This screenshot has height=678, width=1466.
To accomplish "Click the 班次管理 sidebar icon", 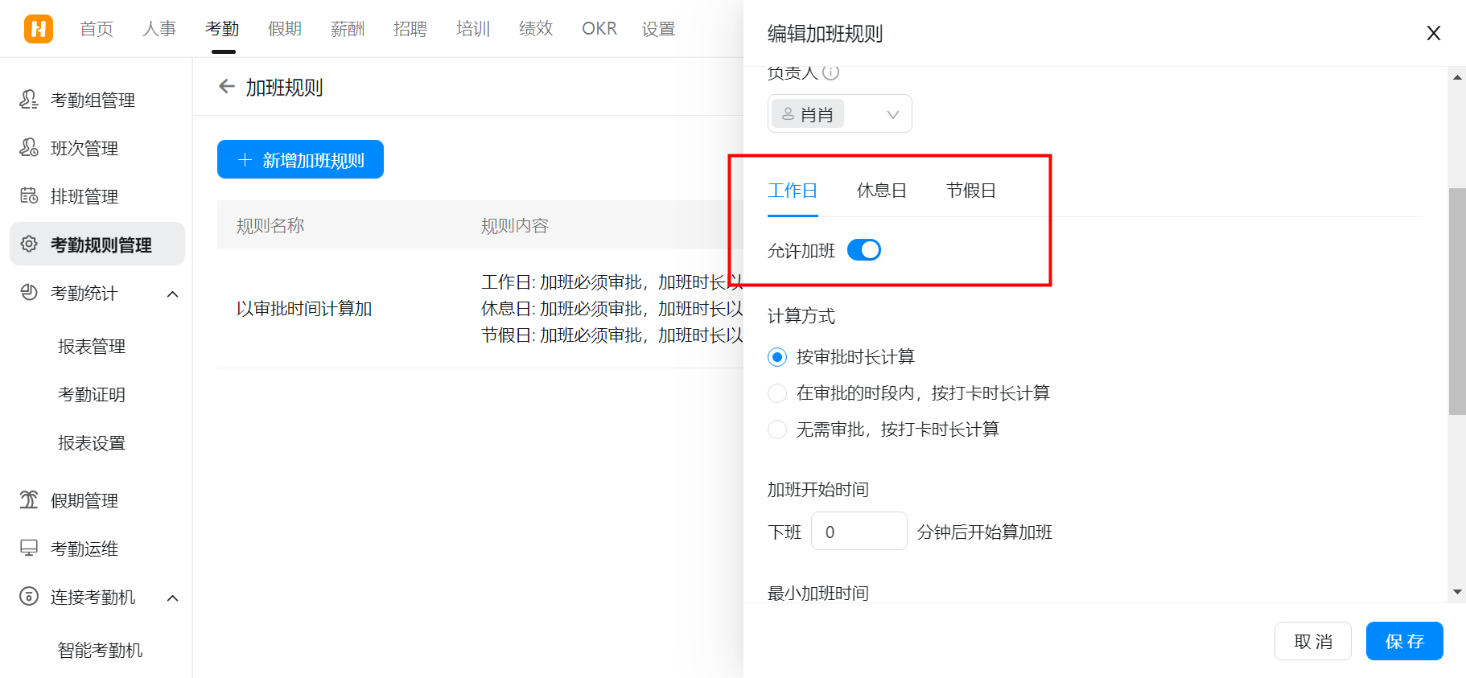I will (x=29, y=148).
